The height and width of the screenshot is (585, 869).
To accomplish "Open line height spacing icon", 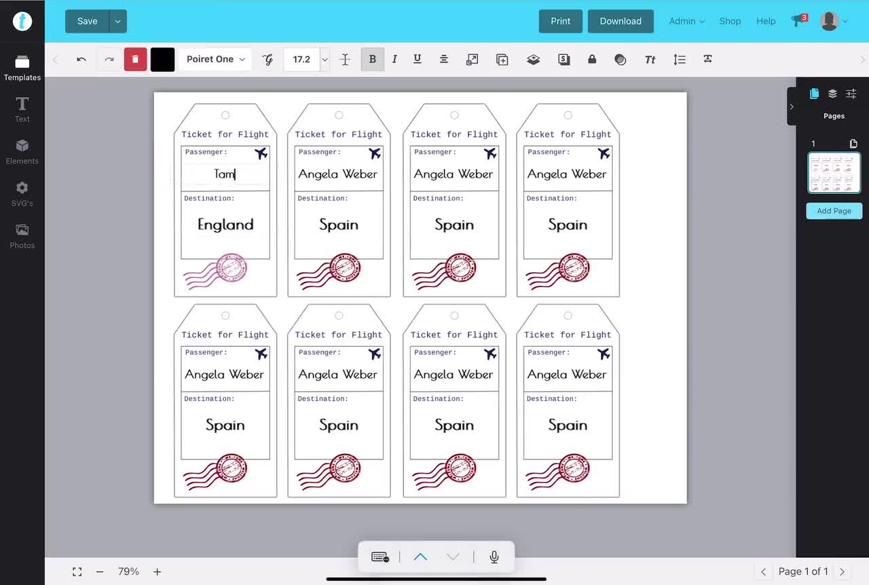I will tap(680, 59).
